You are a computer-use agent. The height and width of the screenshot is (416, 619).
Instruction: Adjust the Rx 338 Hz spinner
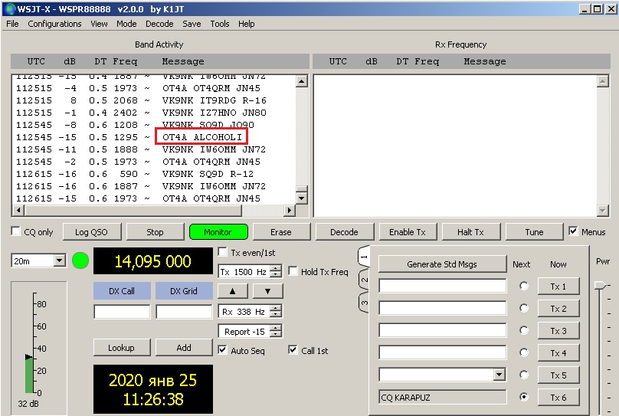277,311
